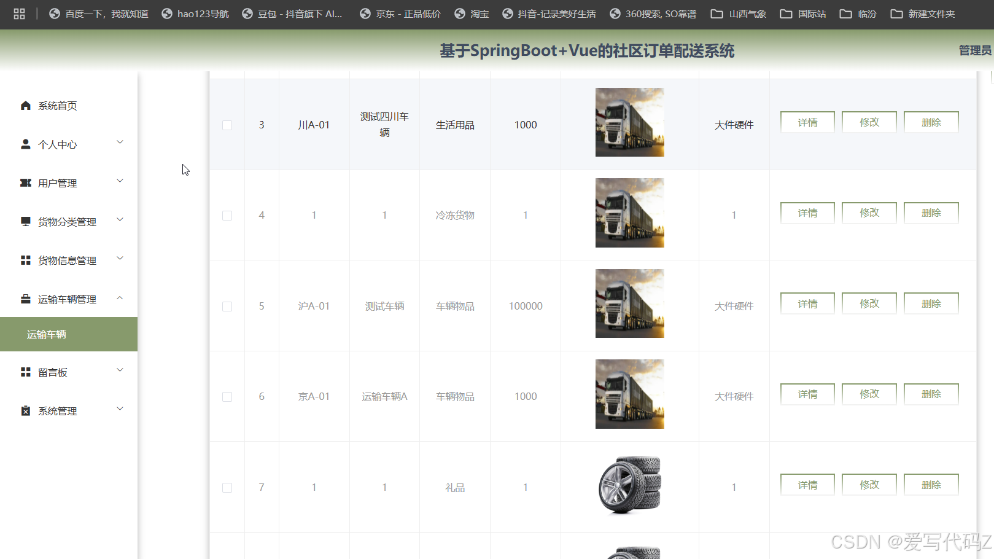
Task: Open the 留言板 menu label
Action: (53, 372)
